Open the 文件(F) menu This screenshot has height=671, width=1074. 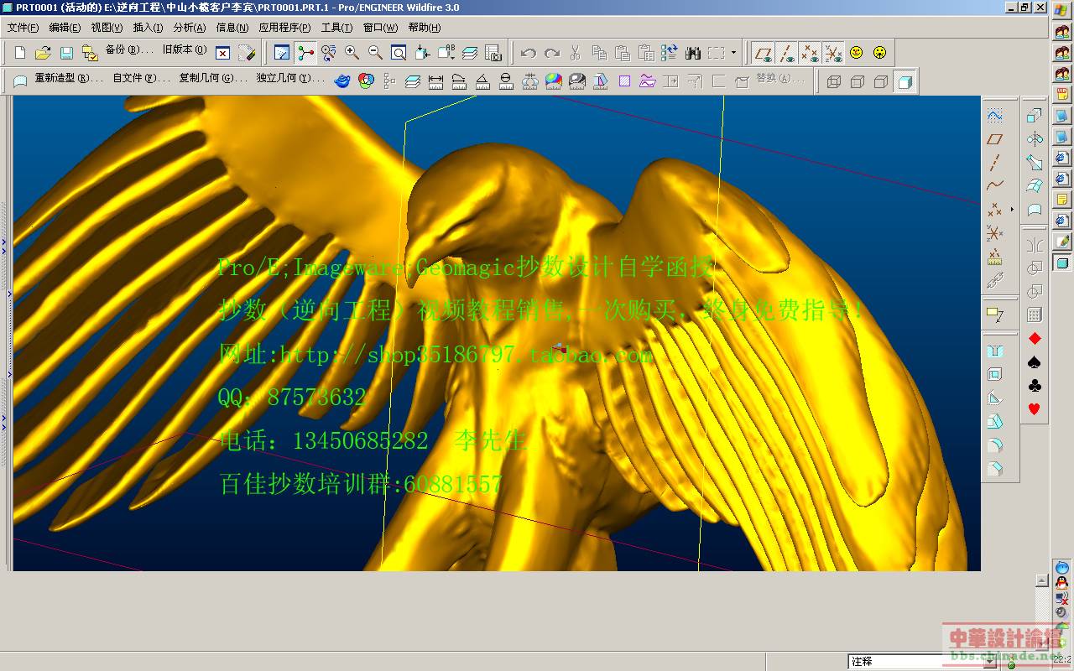(x=23, y=28)
